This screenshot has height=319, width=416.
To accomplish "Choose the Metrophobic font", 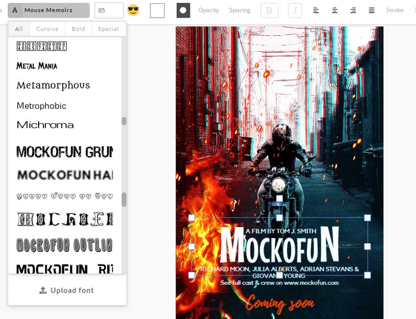I will click(x=42, y=106).
